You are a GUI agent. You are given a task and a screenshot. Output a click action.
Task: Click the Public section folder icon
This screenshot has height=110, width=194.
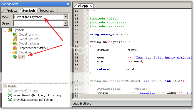click(x=5, y=86)
